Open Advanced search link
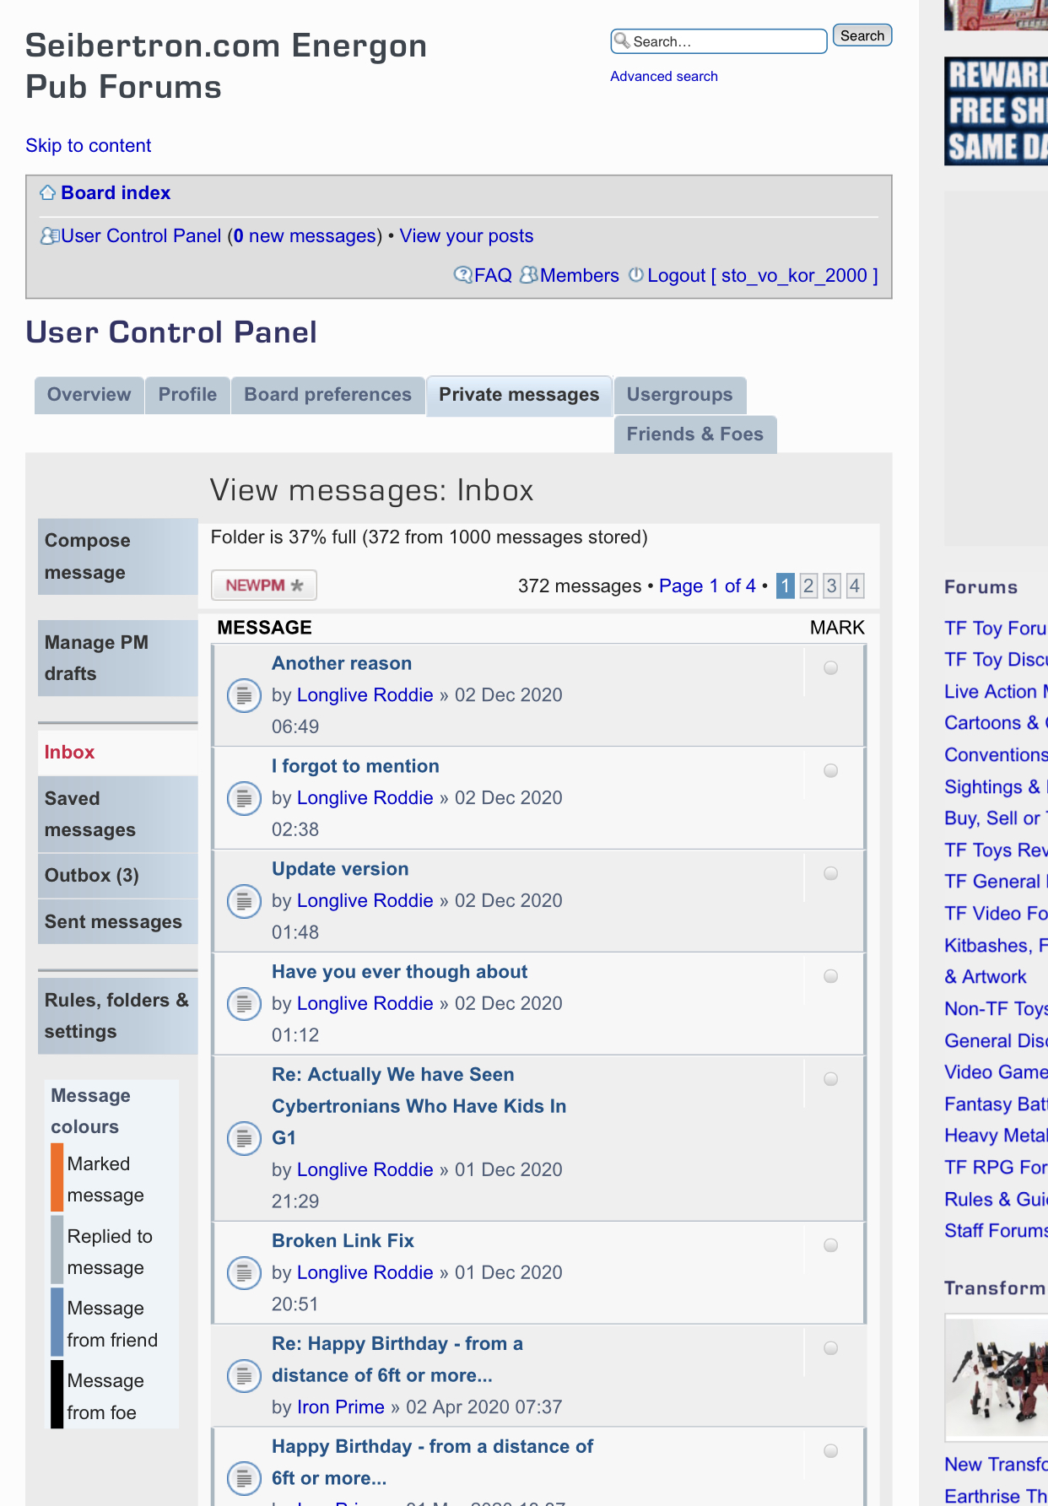 point(663,76)
